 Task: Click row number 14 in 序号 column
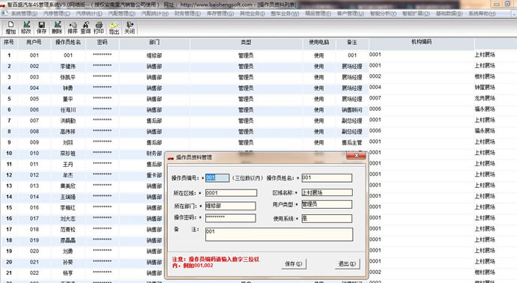pyautogui.click(x=9, y=197)
